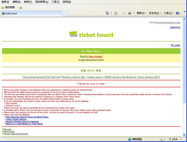187x142 pixels.
Task: Click the scrollbar up arrow
Action: (x=184, y=19)
